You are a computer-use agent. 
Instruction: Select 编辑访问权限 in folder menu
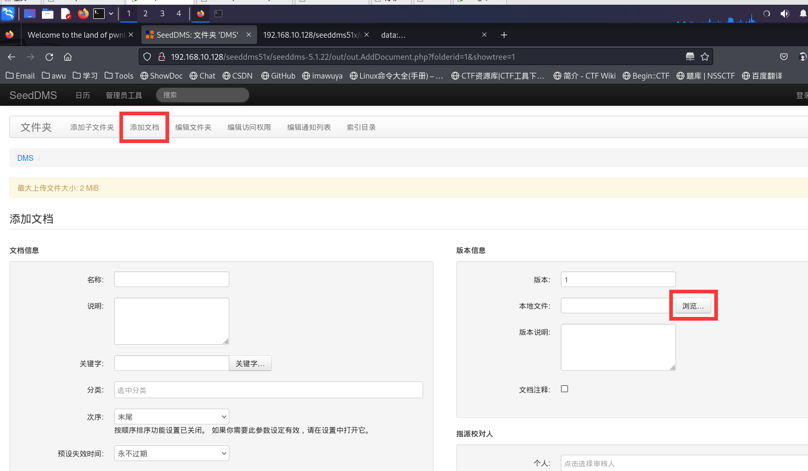[249, 127]
